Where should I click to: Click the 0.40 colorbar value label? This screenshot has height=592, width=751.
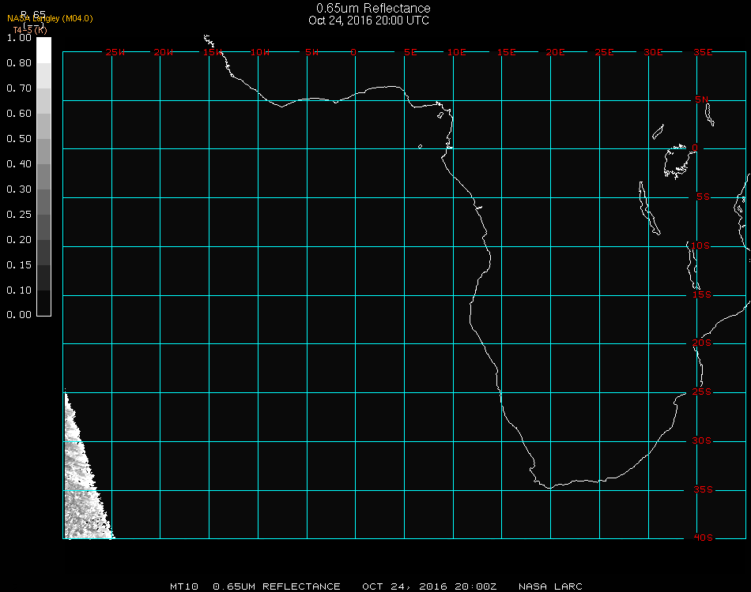[19, 164]
